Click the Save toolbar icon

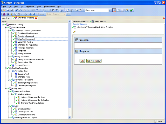click(x=8, y=10)
